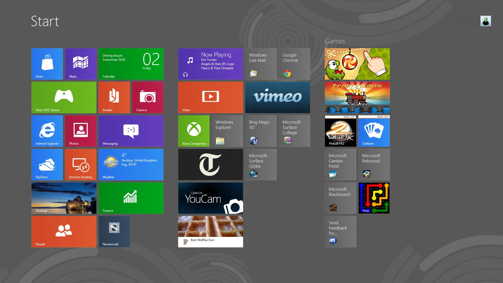
Task: Open the Best Waffles Ever photo tile
Action: (x=210, y=231)
